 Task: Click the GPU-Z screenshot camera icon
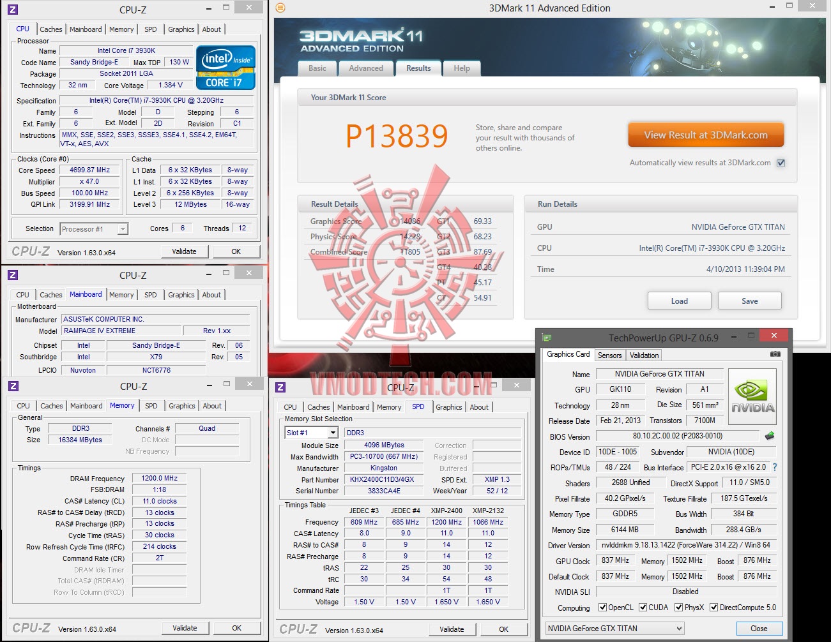click(x=775, y=354)
